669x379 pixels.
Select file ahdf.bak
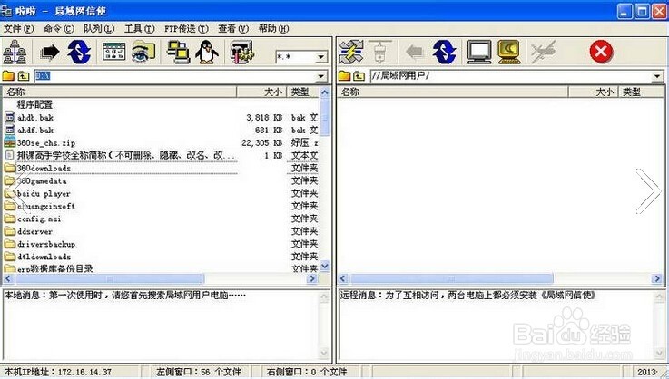[35, 130]
